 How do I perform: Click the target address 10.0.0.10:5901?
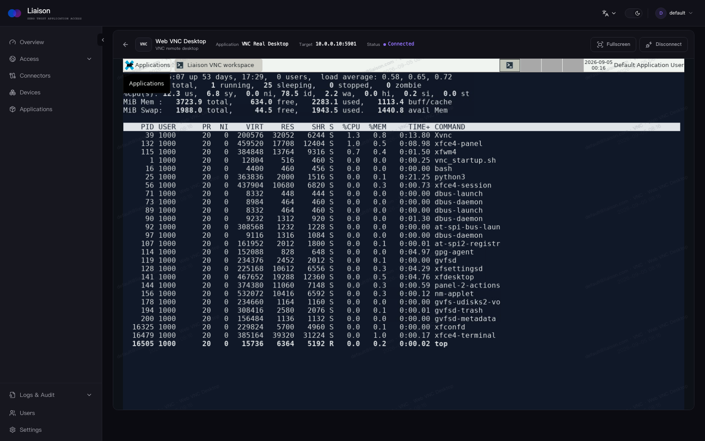336,44
